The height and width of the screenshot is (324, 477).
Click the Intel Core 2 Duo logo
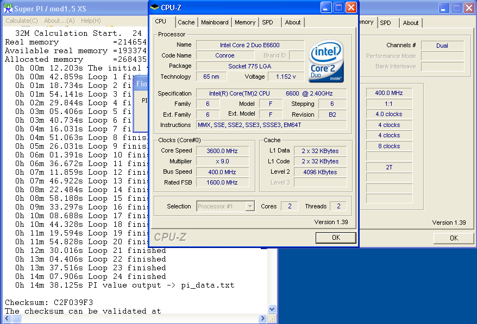coord(326,61)
